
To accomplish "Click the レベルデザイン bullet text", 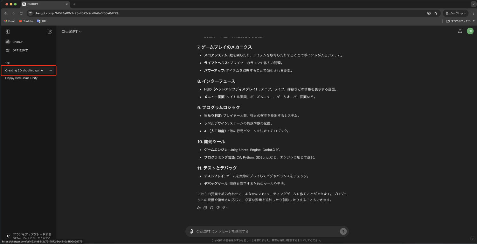I will [x=238, y=123].
